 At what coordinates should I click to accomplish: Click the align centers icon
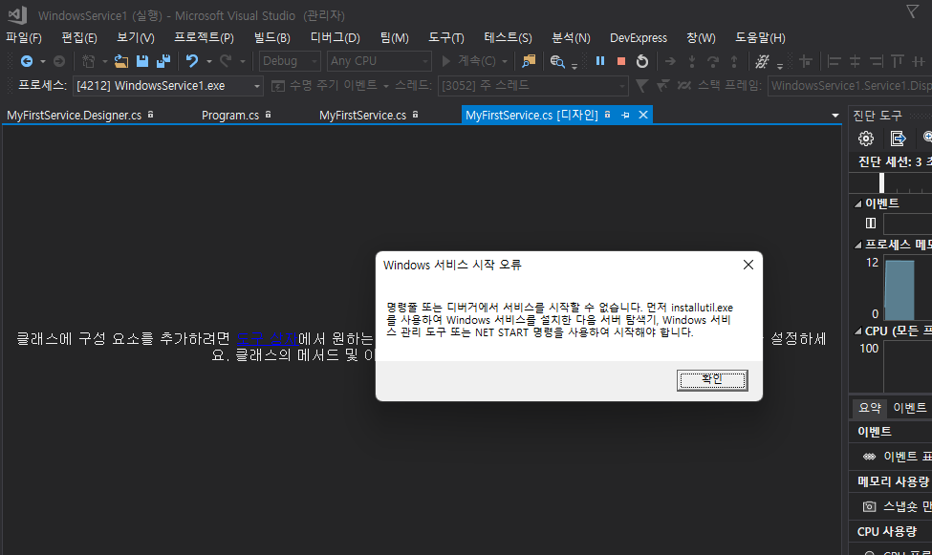click(855, 61)
